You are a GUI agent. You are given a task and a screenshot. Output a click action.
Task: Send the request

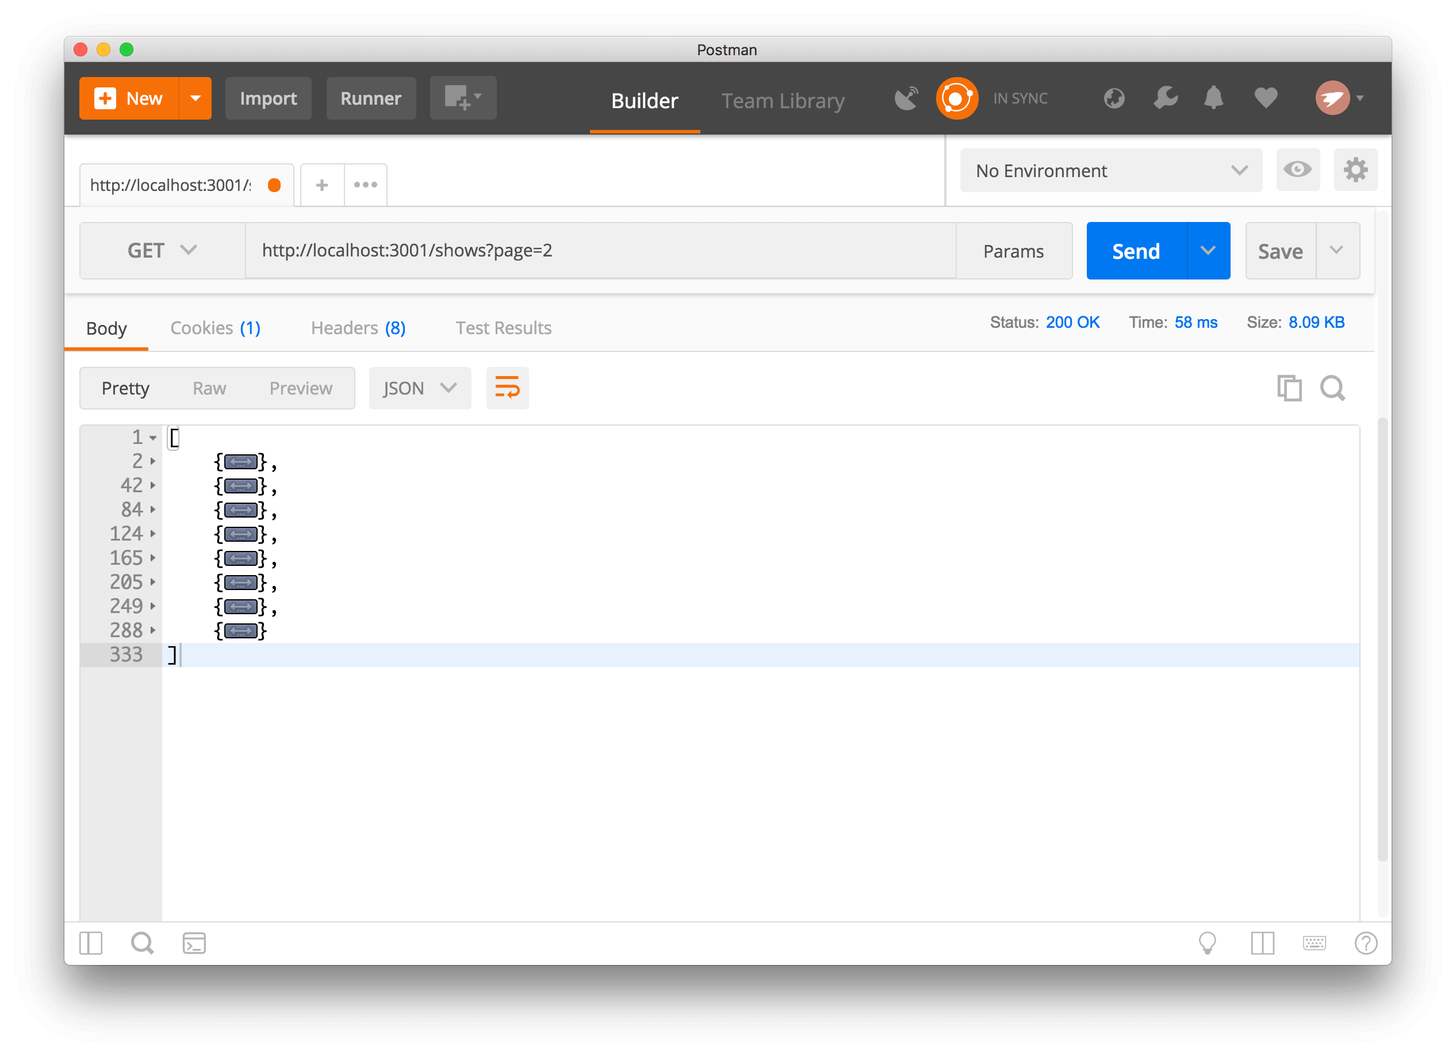[x=1136, y=251]
